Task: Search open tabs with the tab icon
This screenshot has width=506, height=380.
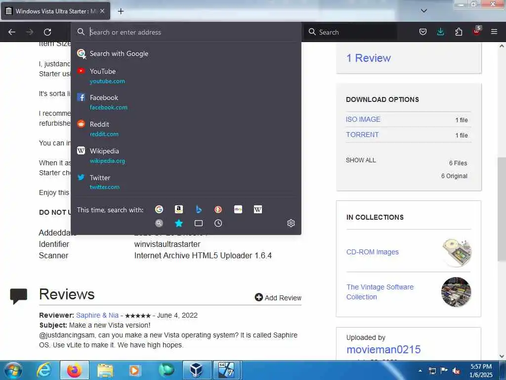Action: 199,223
